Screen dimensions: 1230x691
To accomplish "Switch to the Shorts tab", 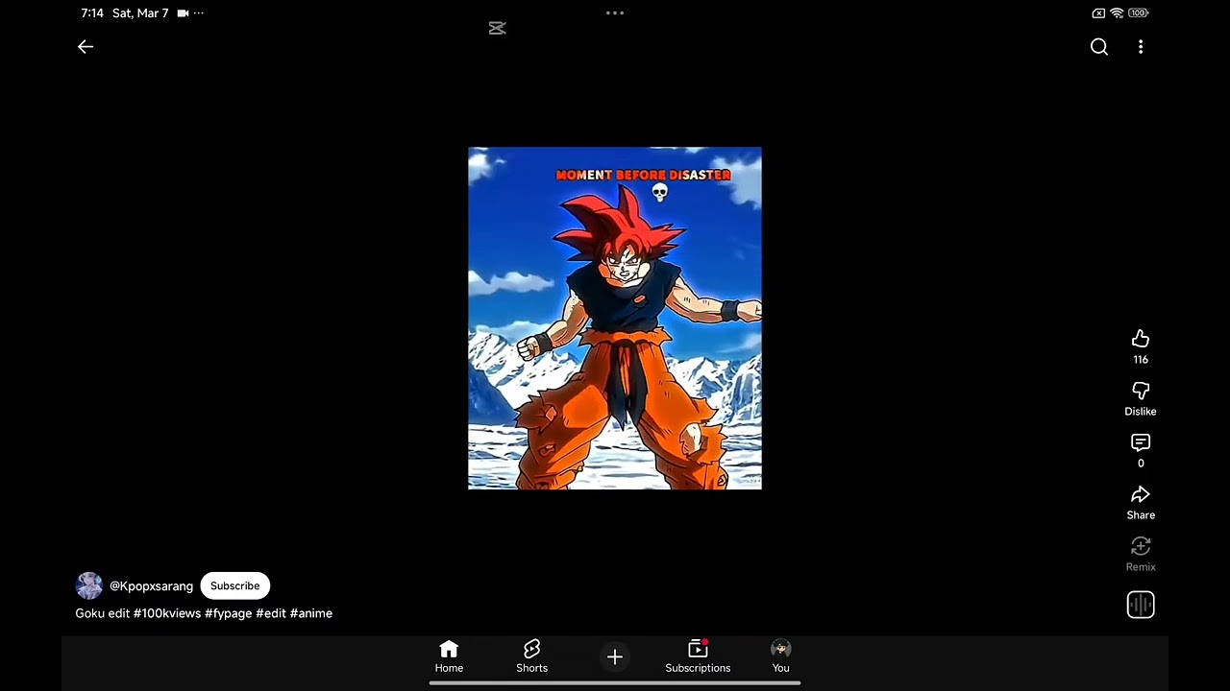I will (531, 657).
